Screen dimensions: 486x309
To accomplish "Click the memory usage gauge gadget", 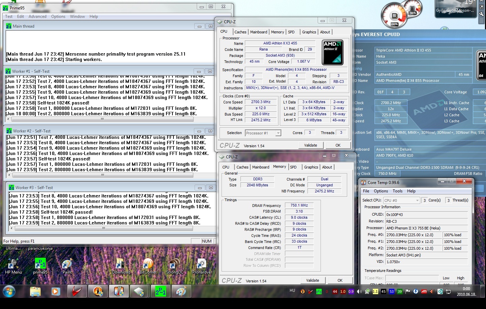I will coord(413,9).
